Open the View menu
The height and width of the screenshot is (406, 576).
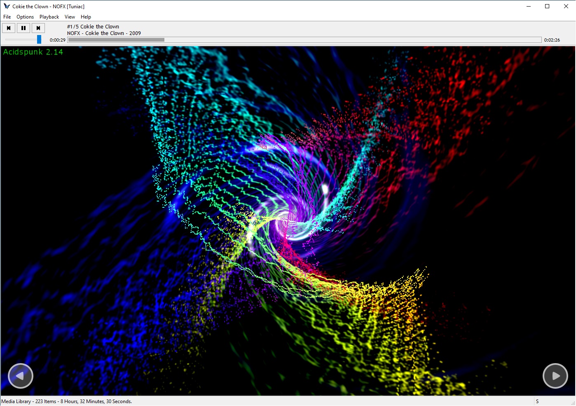pos(70,17)
